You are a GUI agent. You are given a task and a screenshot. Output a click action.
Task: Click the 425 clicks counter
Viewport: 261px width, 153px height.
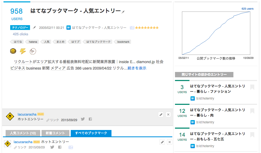20,34
